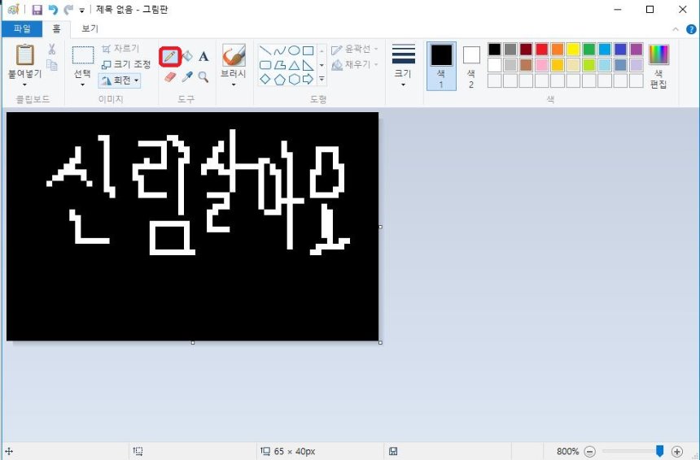Choose the Curve shape

click(x=279, y=51)
